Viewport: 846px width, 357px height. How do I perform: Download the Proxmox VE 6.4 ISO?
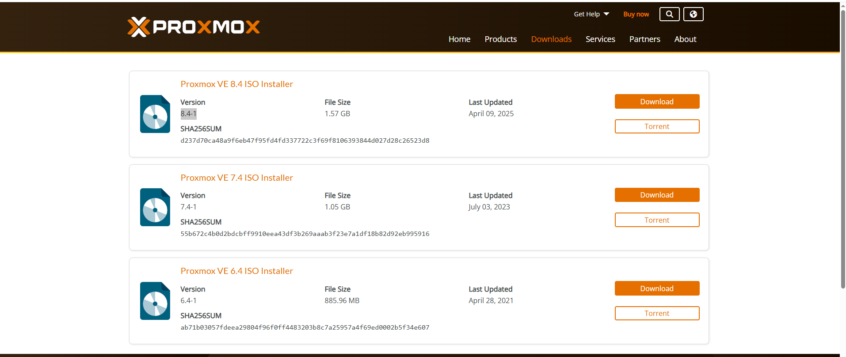click(657, 289)
